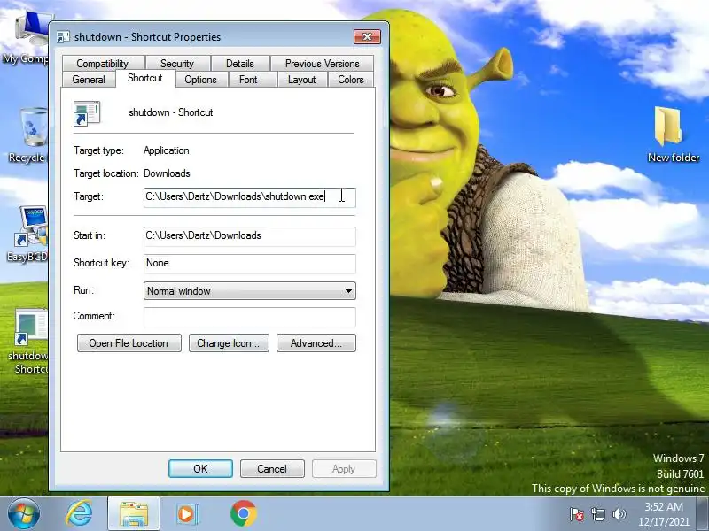Focus the Shortcut key field
This screenshot has width=709, height=531.
click(250, 264)
